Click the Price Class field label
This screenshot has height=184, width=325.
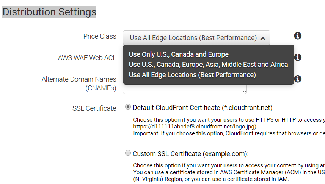coord(100,36)
